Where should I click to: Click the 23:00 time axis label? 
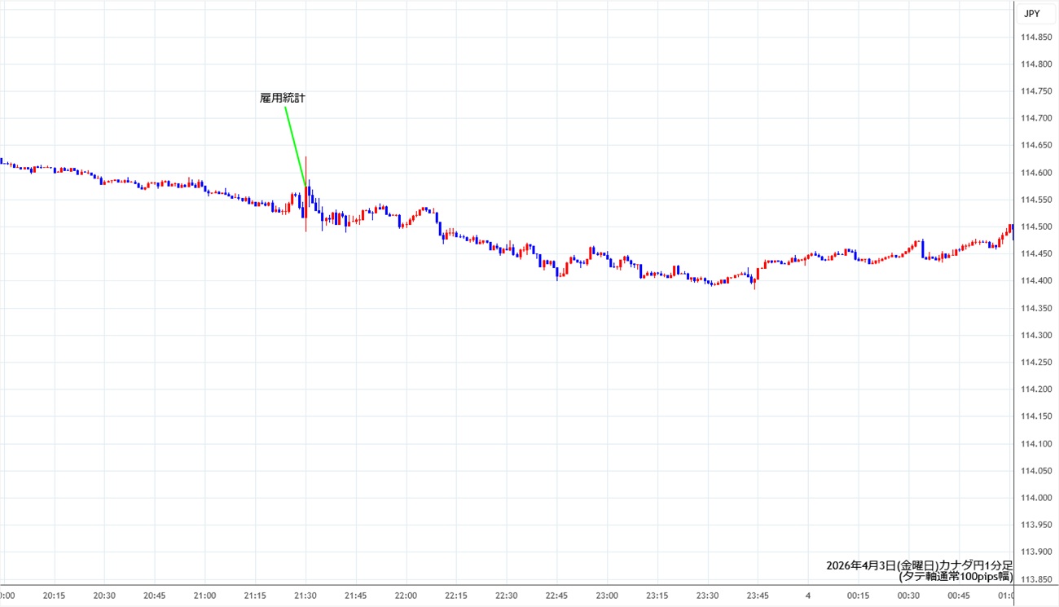607,596
